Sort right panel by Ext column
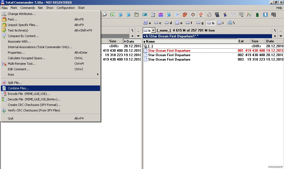Viewport: 284px width, 169px height. 244,41
